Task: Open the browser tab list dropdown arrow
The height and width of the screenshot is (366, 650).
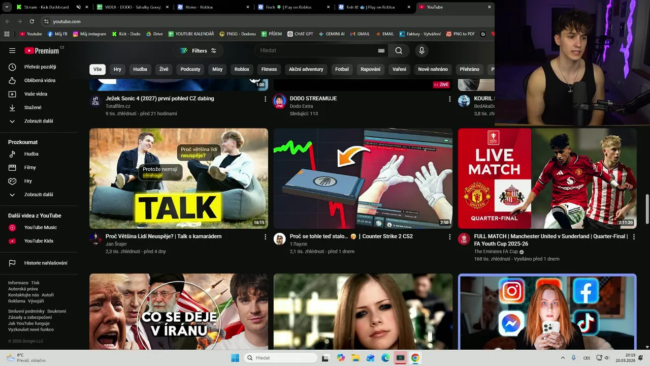Action: 7,7
